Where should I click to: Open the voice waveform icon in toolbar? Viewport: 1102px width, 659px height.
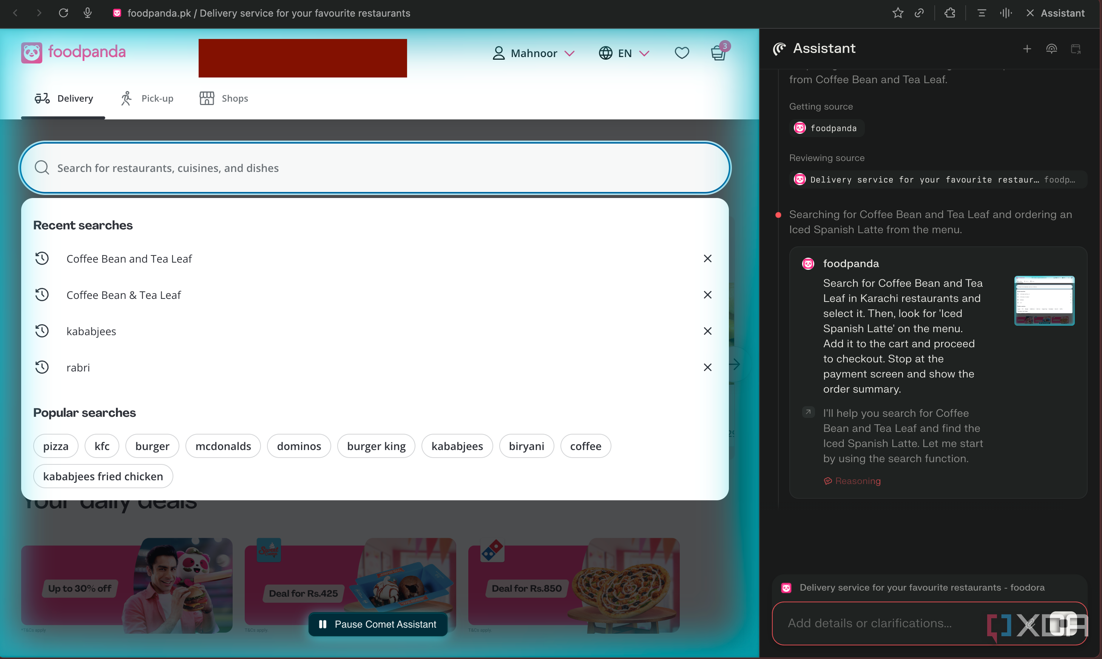click(x=1006, y=13)
